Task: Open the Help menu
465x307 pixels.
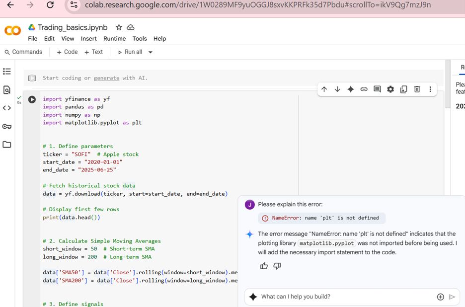Action: [x=159, y=39]
